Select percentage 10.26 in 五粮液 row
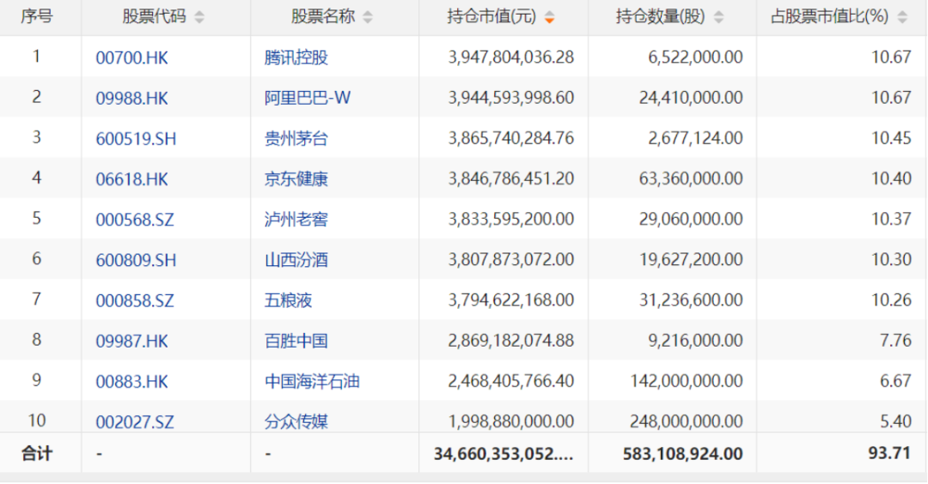928x484 pixels. [891, 299]
